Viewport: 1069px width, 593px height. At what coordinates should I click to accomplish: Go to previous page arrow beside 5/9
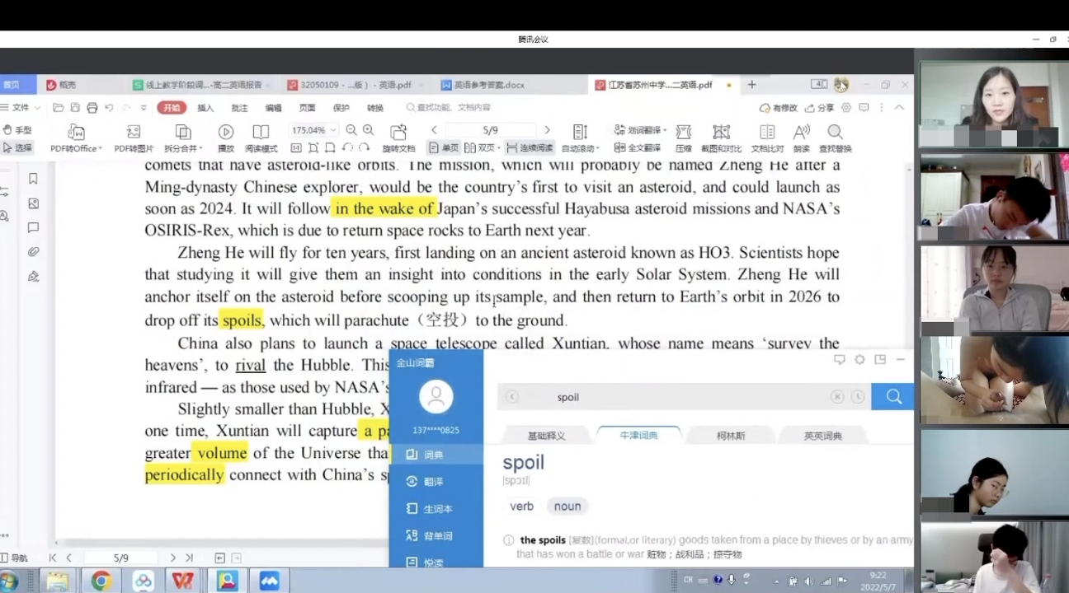tap(435, 130)
